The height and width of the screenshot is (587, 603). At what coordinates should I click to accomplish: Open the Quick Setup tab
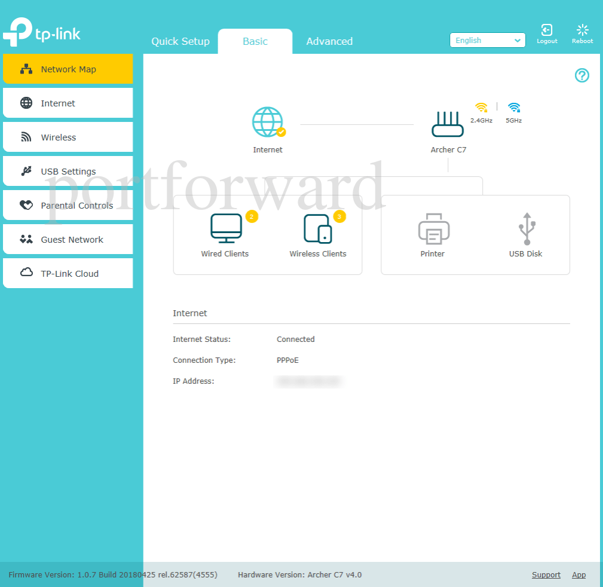pyautogui.click(x=180, y=41)
